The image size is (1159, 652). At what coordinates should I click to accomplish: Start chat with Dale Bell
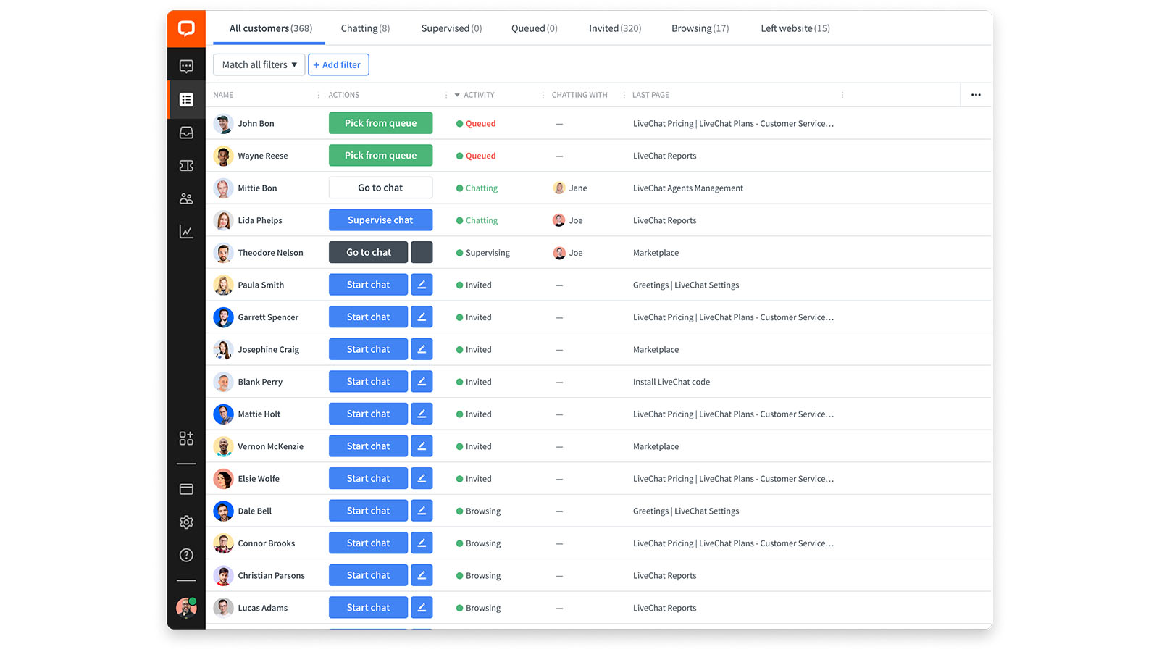368,511
